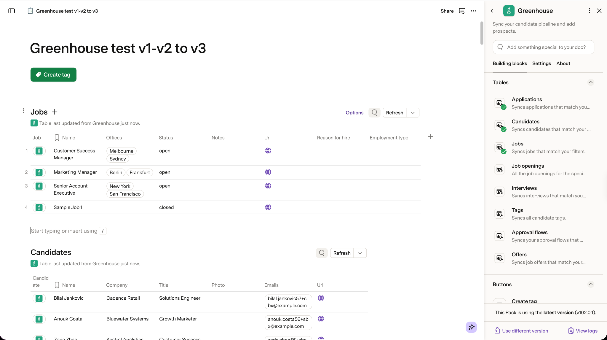This screenshot has width=607, height=340.
Task: Click the Greenhouse pack logo in the panel header
Action: coord(509,11)
